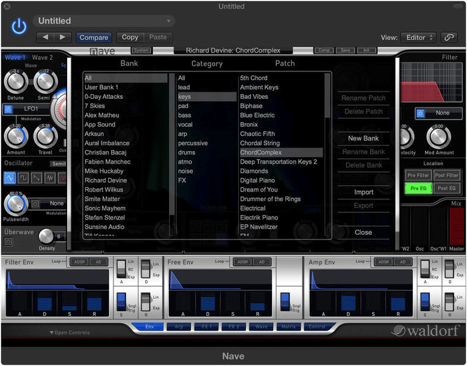The image size is (467, 366).
Task: Toggle Free Env Sngl Trig switch
Action: point(285,301)
